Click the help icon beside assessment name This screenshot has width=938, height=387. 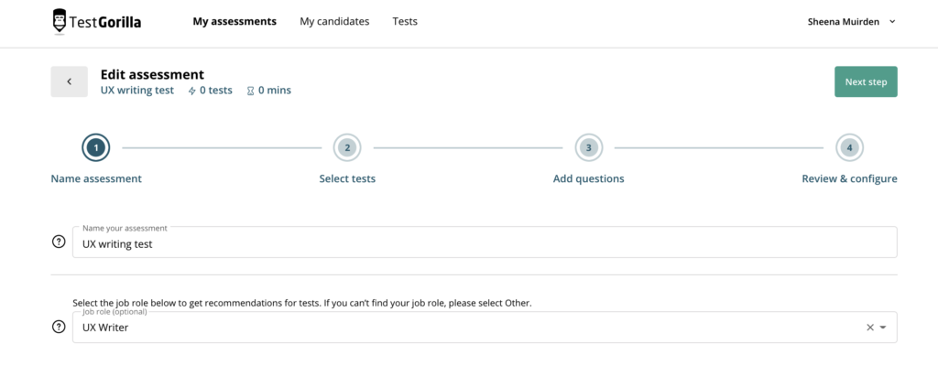click(60, 242)
